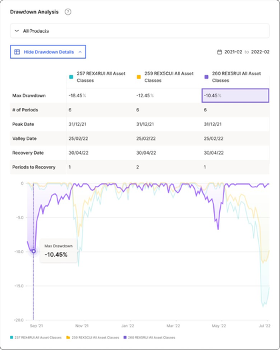Click the chevron next to All Products
Viewport: 280px width, 350px height.
click(x=17, y=31)
